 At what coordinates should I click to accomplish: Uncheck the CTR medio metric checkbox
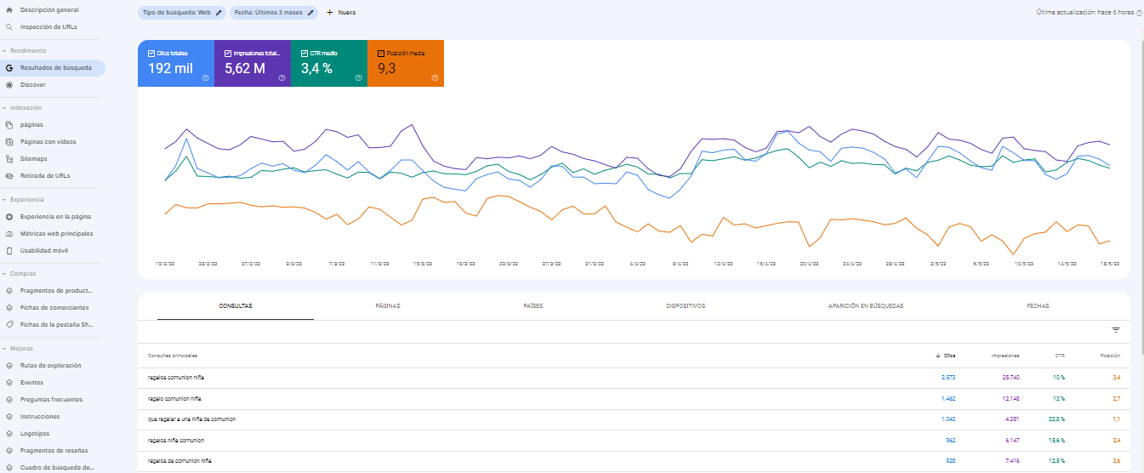click(304, 53)
